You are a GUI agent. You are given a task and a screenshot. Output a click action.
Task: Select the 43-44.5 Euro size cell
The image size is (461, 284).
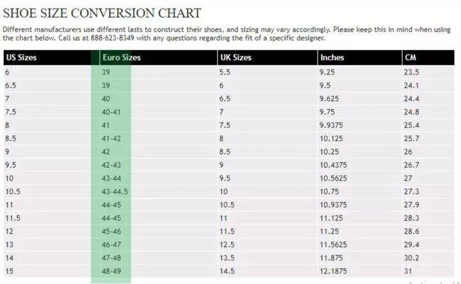pos(115,191)
